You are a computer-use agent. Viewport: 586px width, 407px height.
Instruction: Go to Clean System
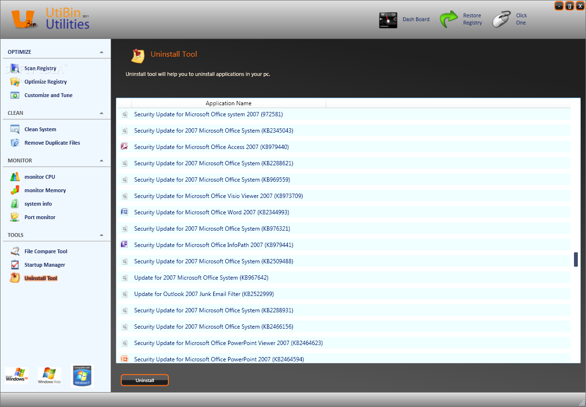(x=40, y=129)
